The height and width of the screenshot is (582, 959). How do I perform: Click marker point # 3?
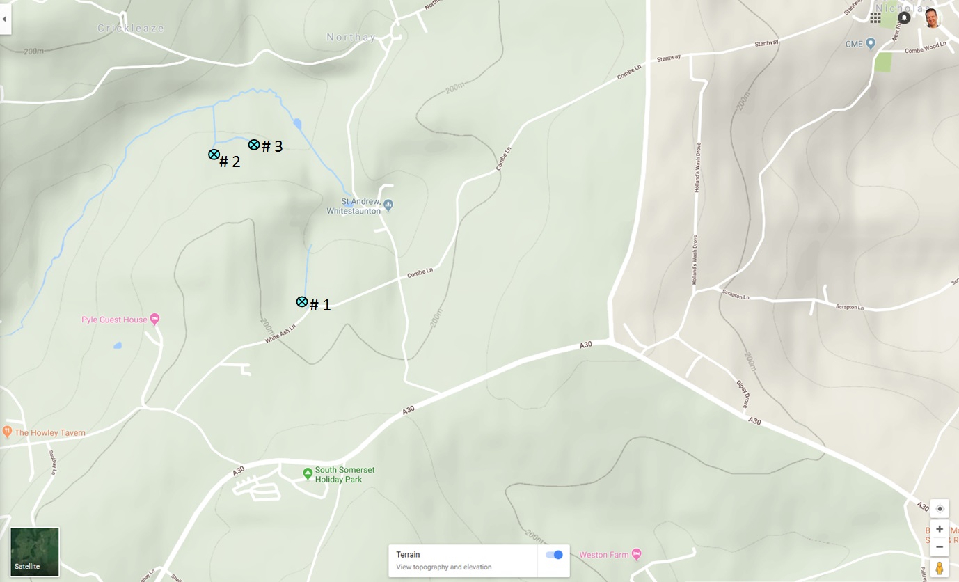pyautogui.click(x=254, y=145)
